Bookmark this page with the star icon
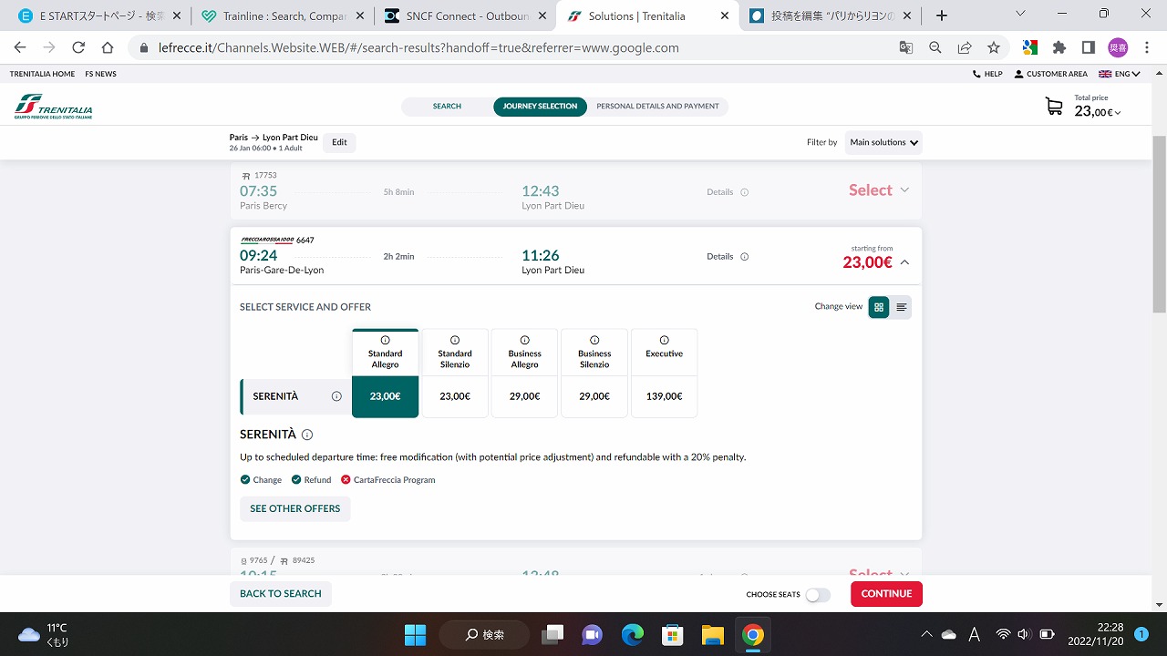 click(994, 47)
